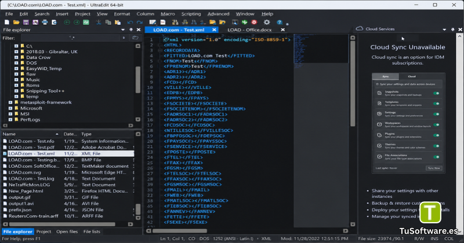Screen dimensions: 464x243
Task: Open the File menu
Action: tap(9, 14)
